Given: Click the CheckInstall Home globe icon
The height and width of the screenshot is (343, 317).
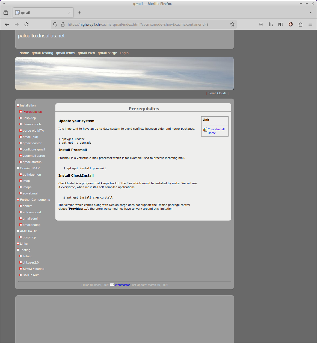Looking at the screenshot, I should coord(205,130).
